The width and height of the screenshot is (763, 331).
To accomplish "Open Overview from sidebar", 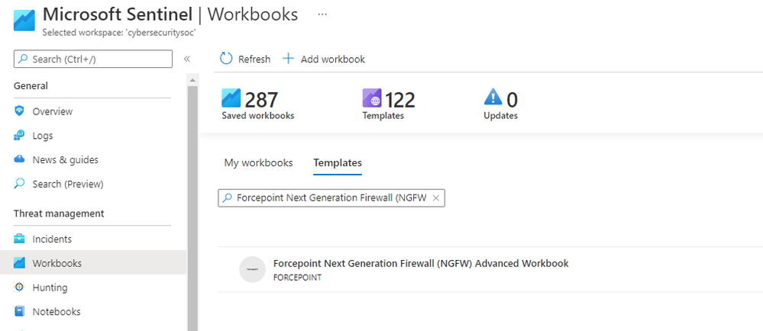I will click(53, 111).
